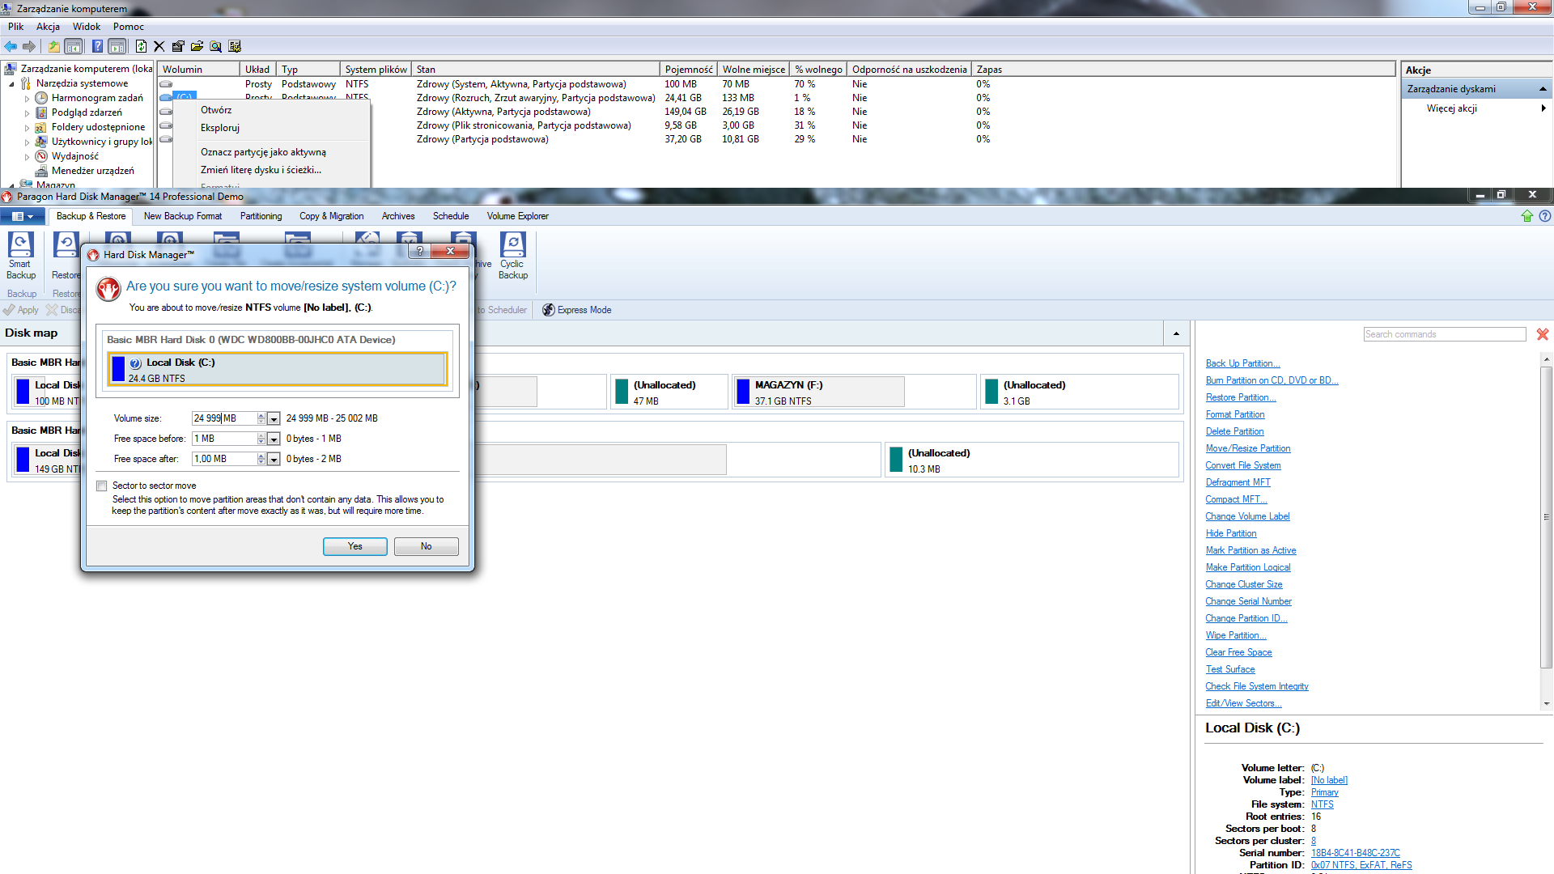Click the Search commands field
The image size is (1554, 874).
(x=1445, y=334)
